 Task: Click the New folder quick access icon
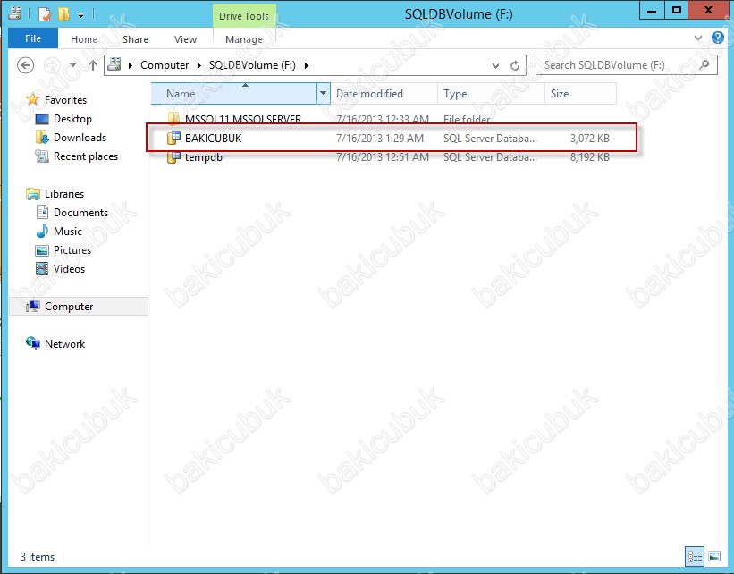pos(63,14)
